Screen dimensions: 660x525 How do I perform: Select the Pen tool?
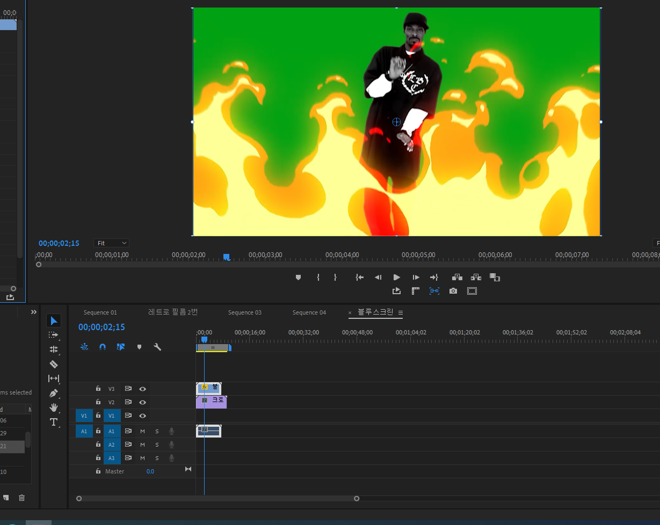click(54, 393)
